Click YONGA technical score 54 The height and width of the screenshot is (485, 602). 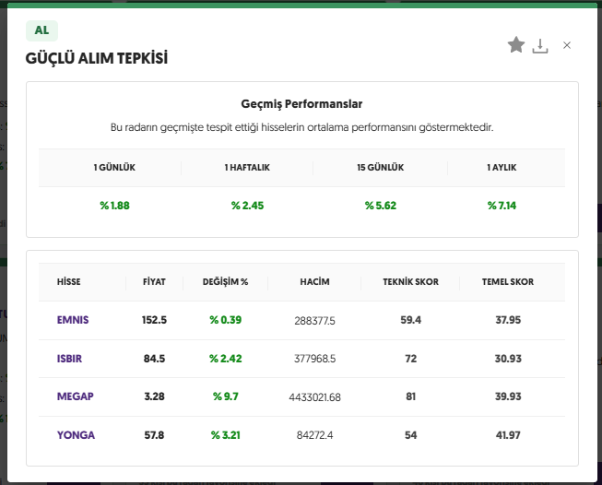pyautogui.click(x=411, y=435)
